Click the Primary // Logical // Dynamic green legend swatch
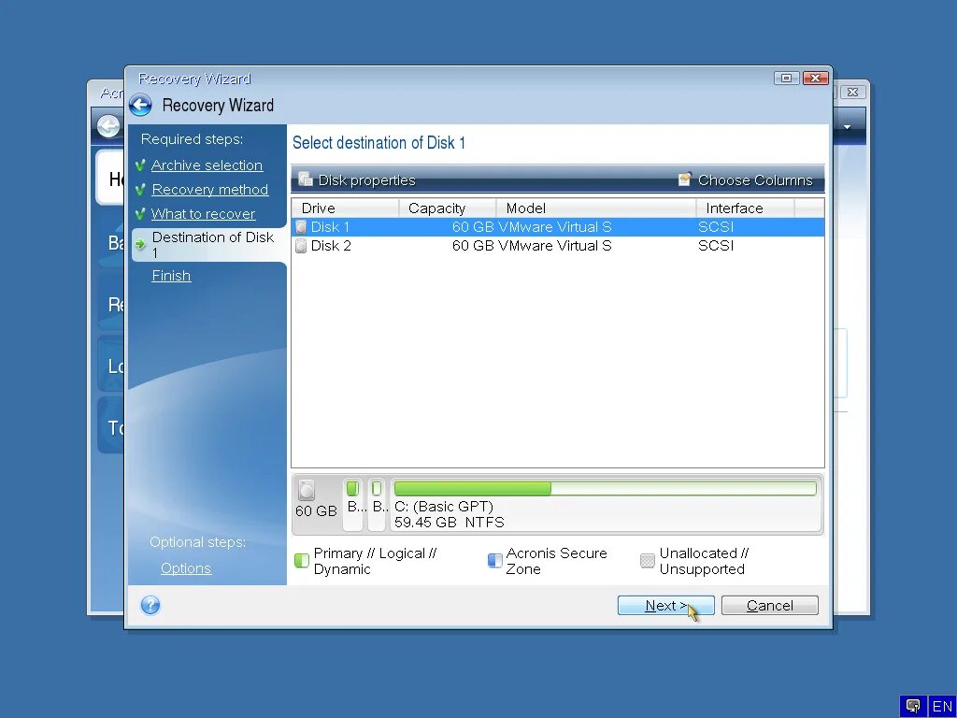The height and width of the screenshot is (718, 957). (302, 561)
